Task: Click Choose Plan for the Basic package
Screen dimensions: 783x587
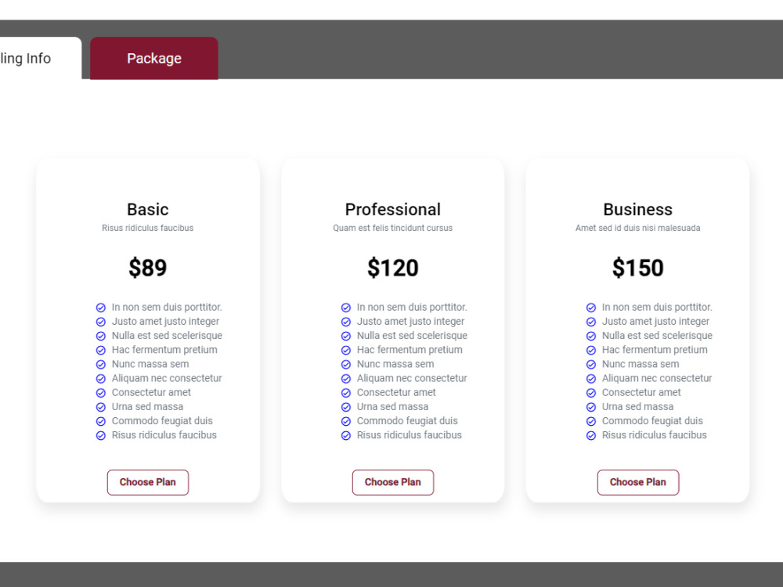Action: [147, 482]
